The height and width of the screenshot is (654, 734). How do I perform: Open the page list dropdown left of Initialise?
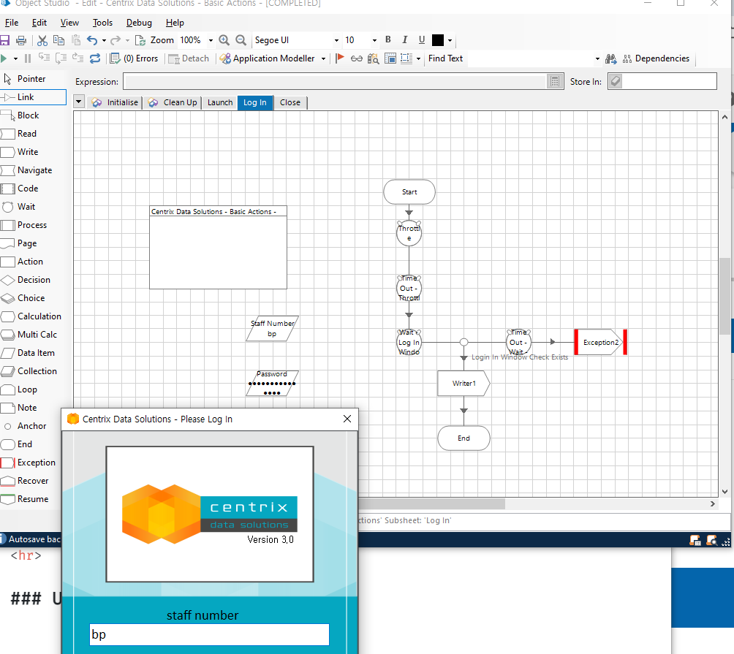(79, 102)
